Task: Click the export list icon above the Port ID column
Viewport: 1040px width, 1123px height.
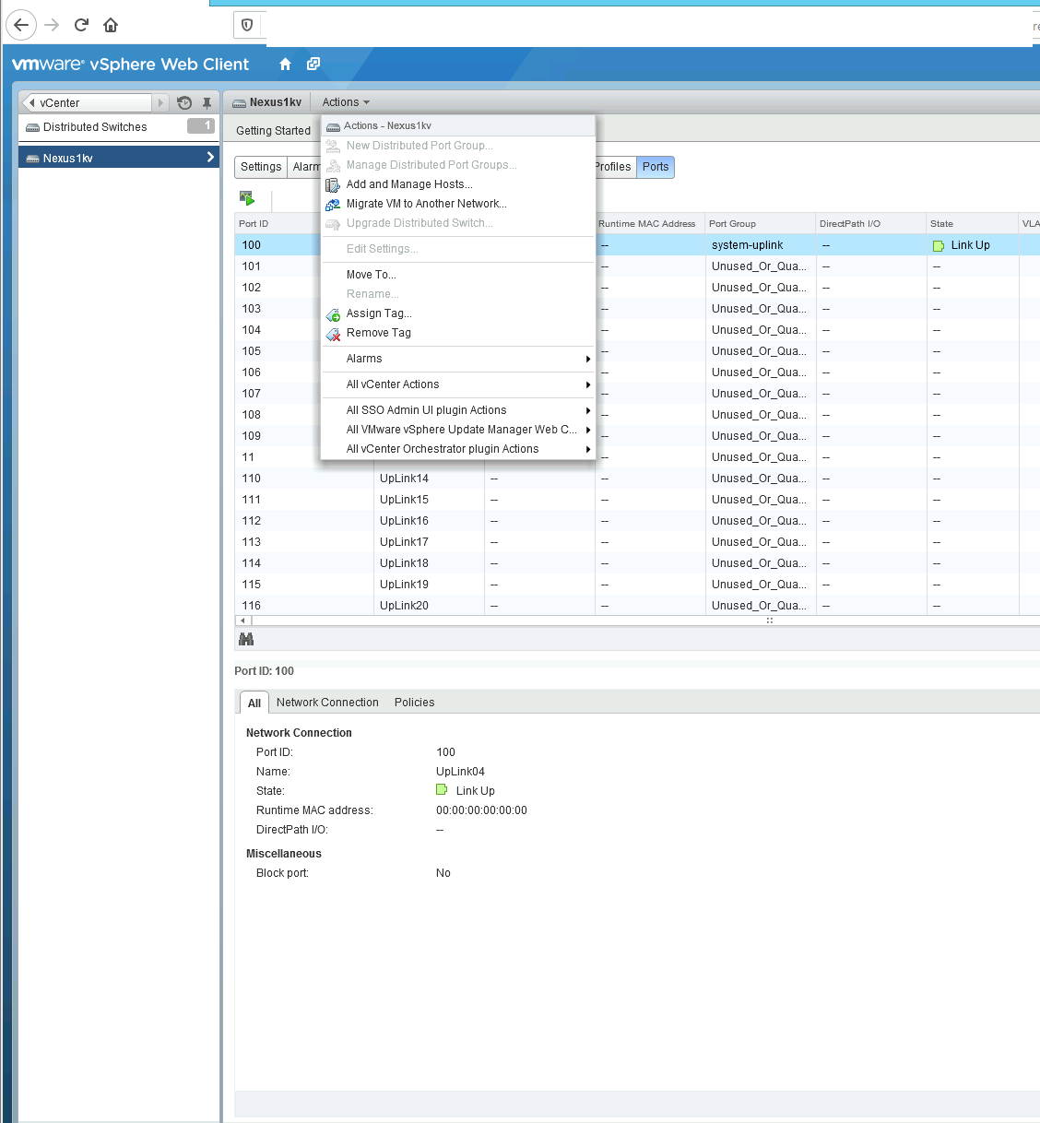Action: coord(246,197)
